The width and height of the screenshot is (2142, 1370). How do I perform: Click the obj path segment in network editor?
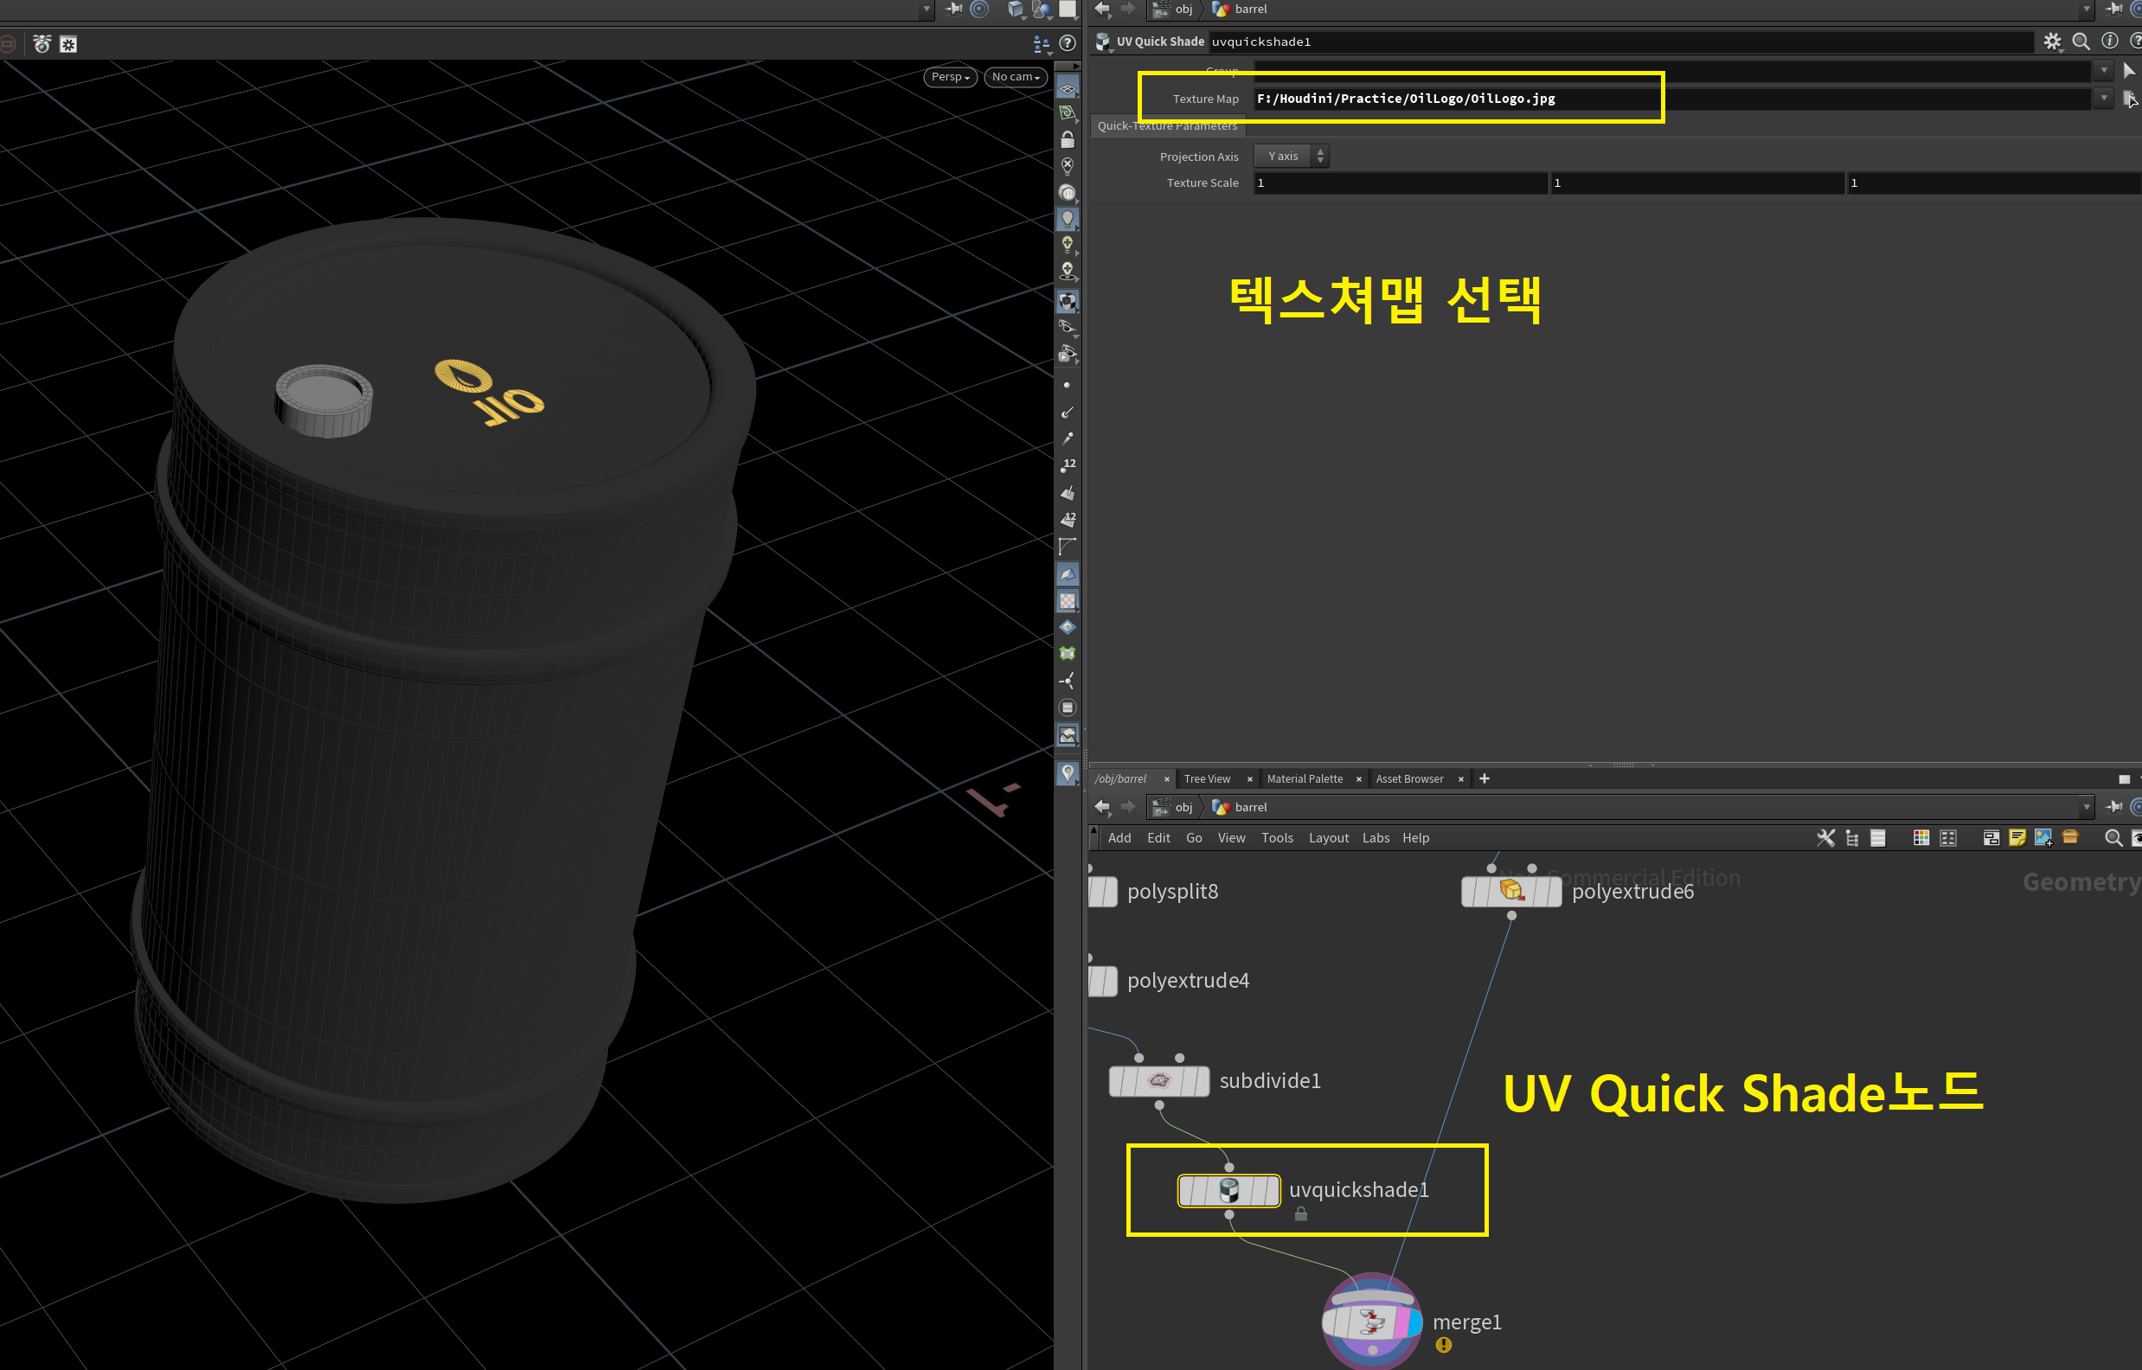[1183, 807]
